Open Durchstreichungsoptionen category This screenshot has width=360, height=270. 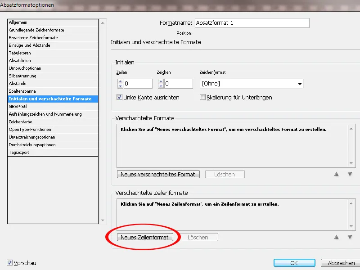point(53,145)
